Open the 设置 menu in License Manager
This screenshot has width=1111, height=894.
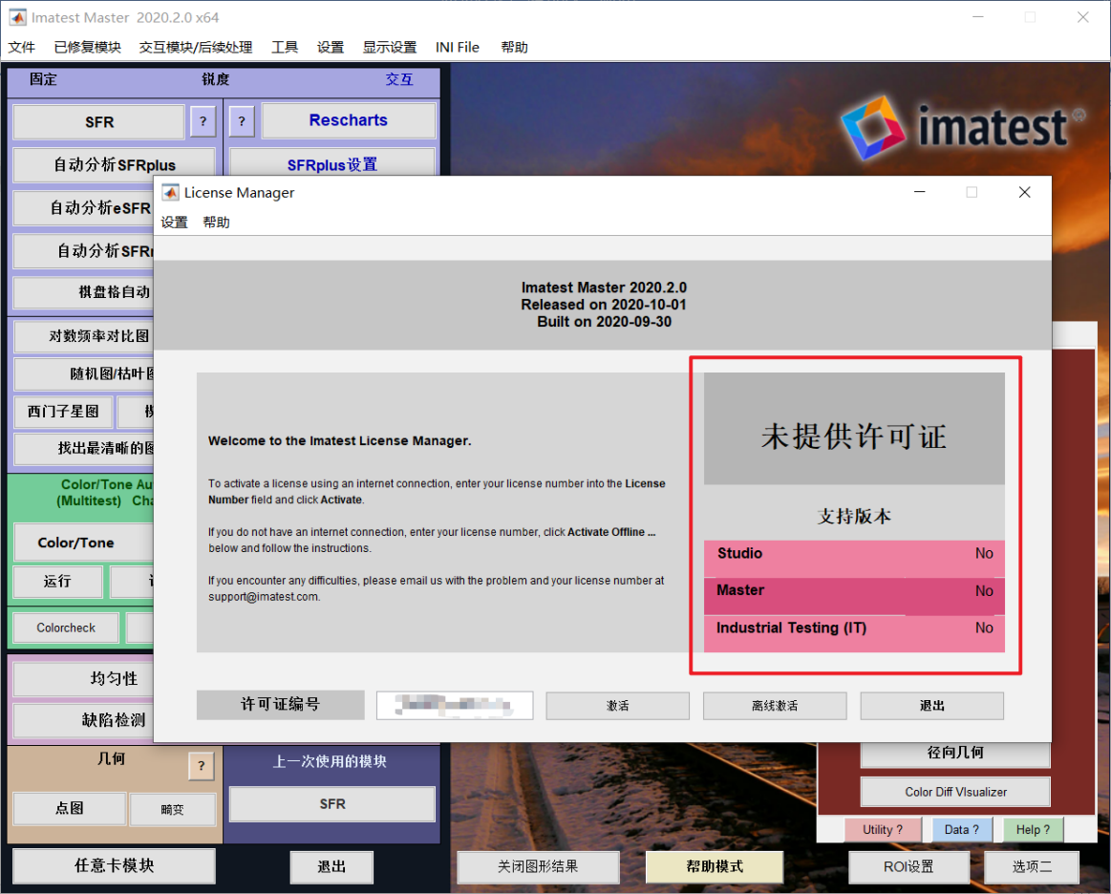174,223
